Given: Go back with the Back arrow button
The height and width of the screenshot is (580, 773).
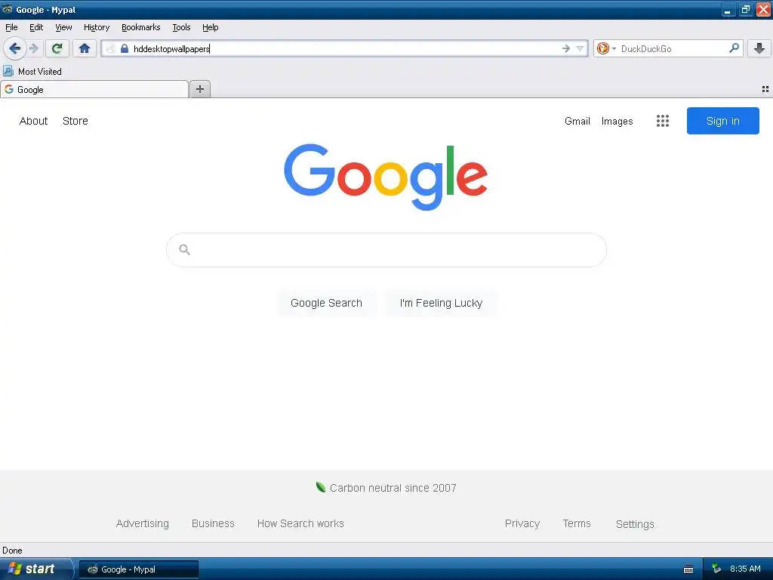Looking at the screenshot, I should tap(15, 48).
